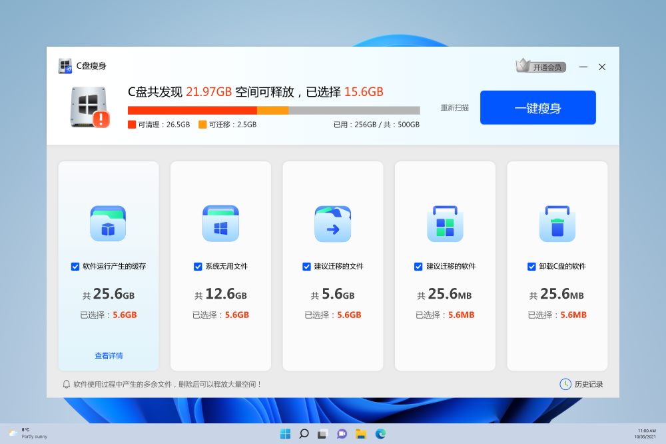Click the disk usage progress bar
This screenshot has width=666, height=444.
(274, 111)
